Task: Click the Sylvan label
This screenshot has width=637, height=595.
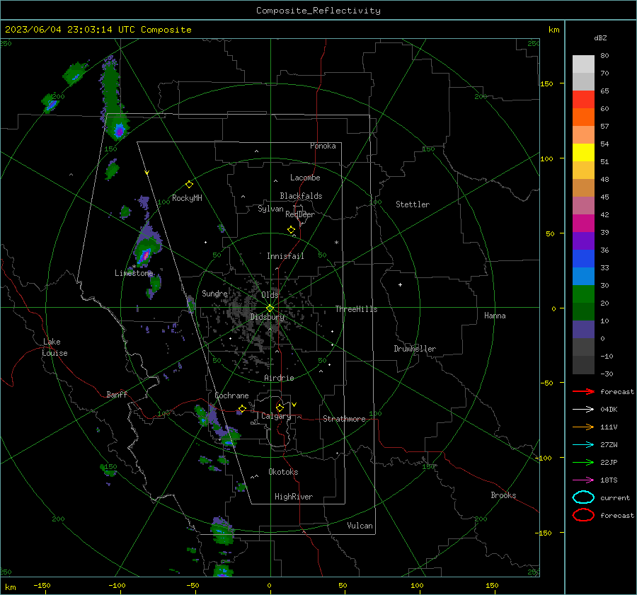Action: click(270, 209)
